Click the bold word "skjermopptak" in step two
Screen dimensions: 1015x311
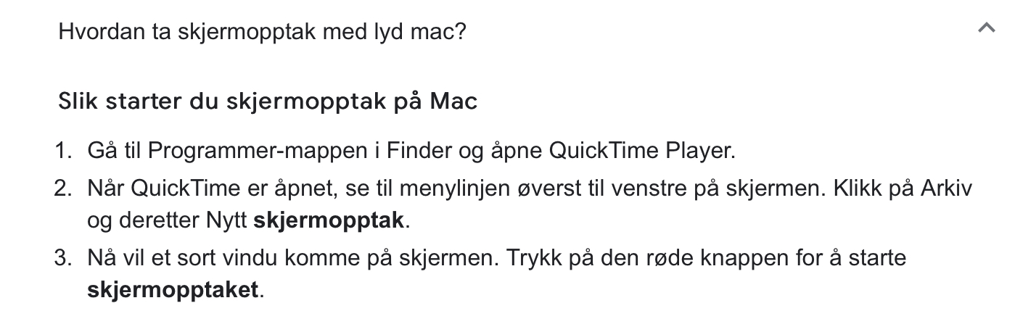point(329,220)
